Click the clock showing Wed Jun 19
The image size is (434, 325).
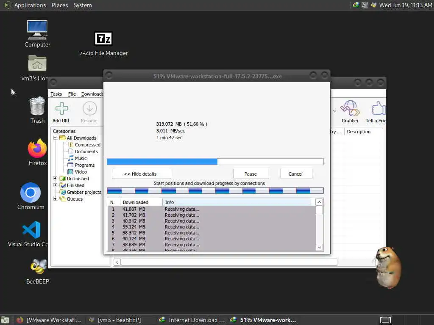[x=406, y=5]
